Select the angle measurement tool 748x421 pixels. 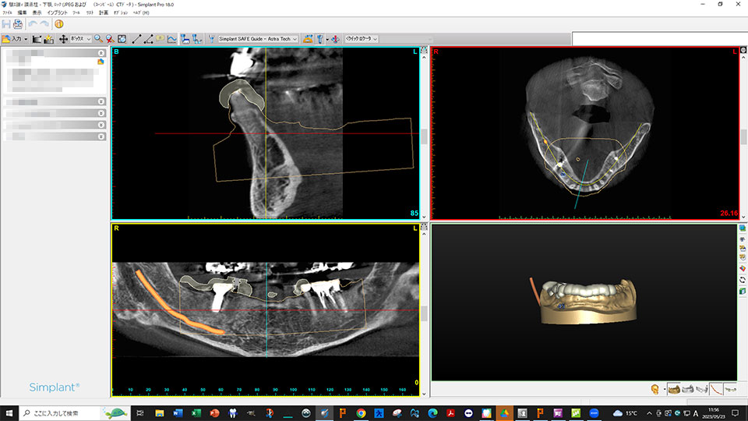(148, 38)
